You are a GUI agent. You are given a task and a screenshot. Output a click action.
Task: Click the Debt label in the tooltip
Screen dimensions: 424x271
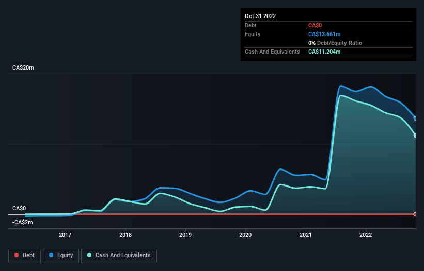click(x=250, y=25)
